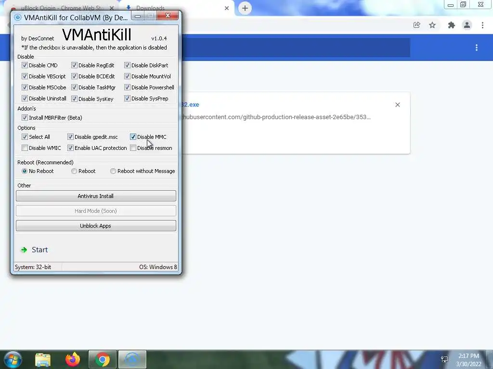Click the Unblock Apps button
The width and height of the screenshot is (493, 369).
[x=96, y=226]
